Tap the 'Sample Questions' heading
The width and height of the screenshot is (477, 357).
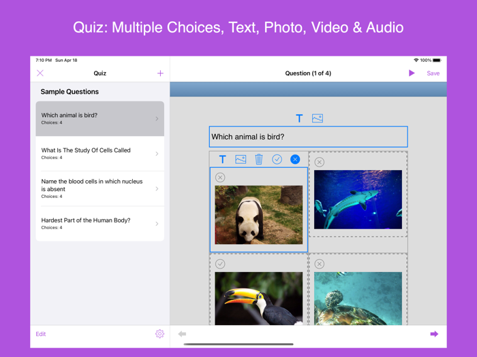[70, 92]
